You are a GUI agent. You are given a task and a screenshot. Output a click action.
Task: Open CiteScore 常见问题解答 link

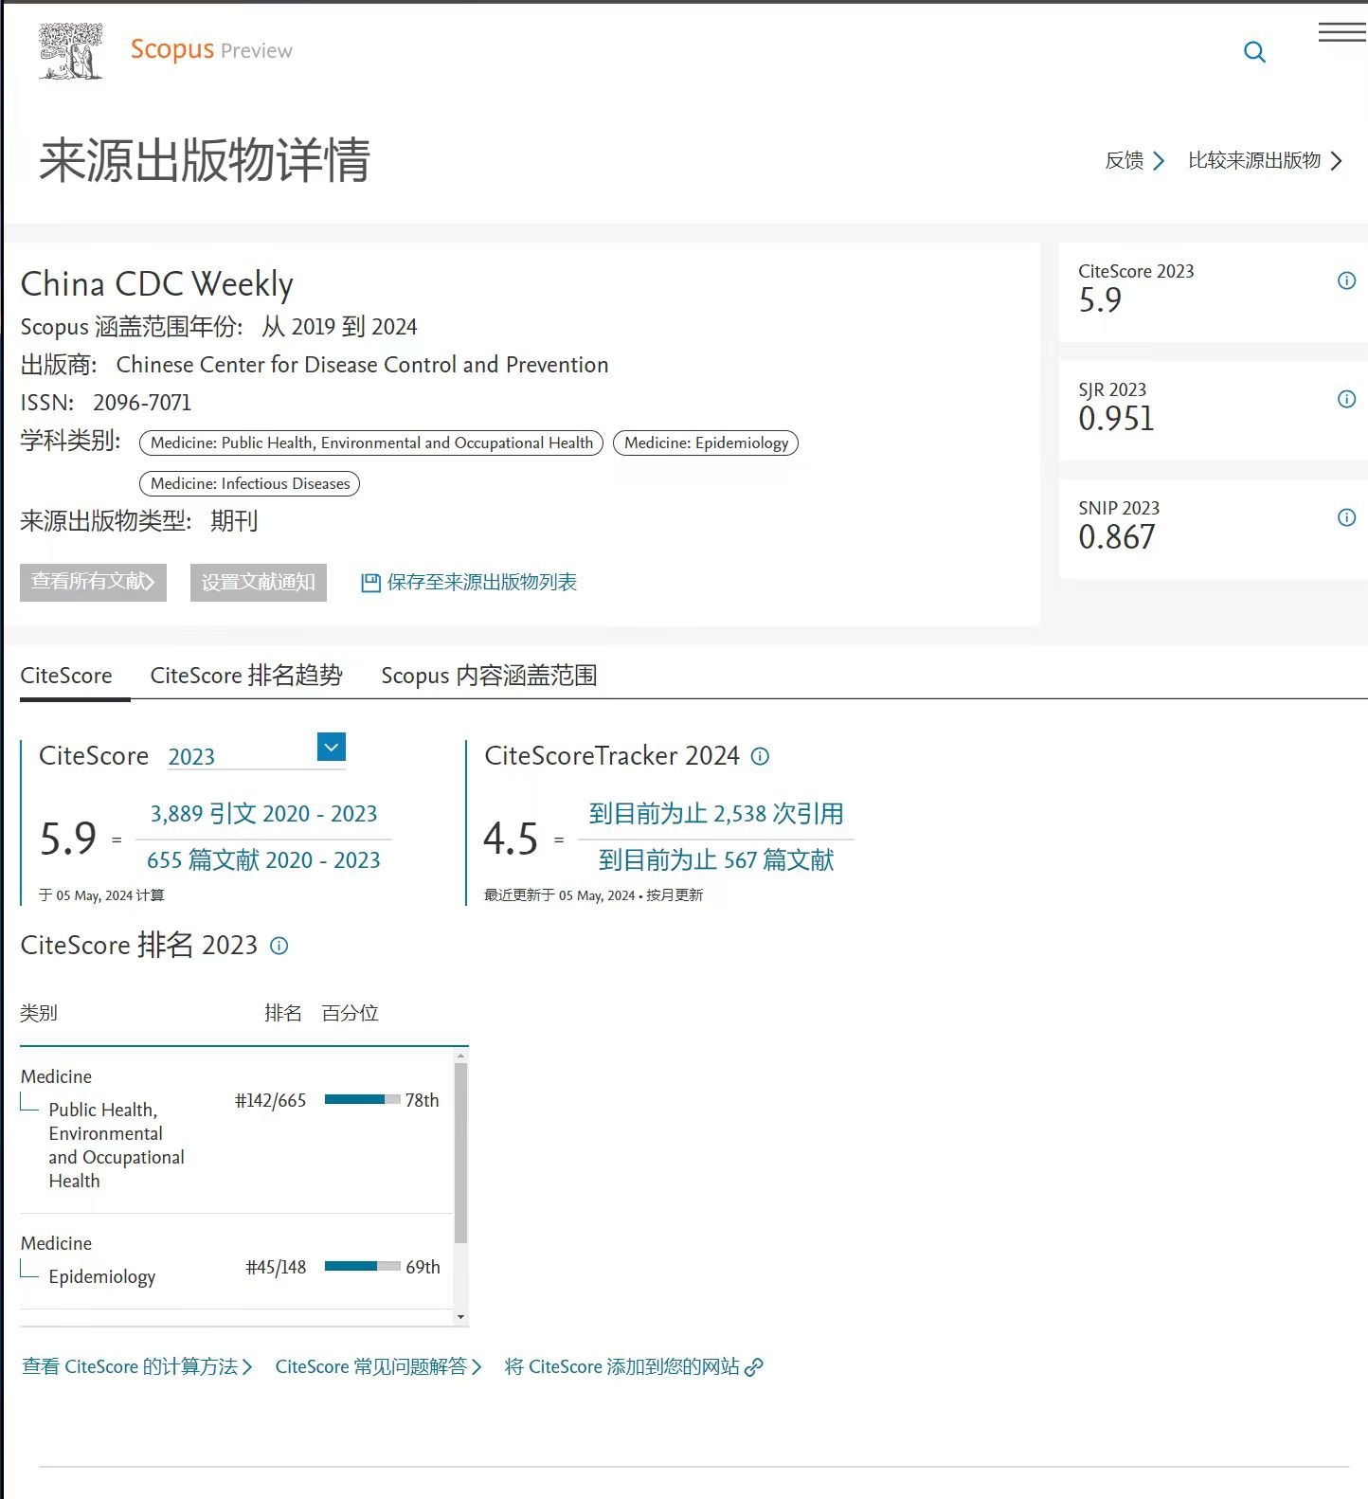click(378, 1366)
